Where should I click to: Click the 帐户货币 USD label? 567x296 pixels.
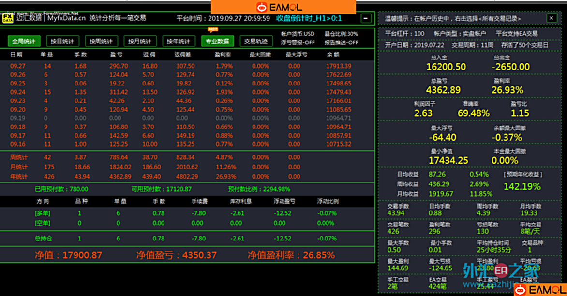[x=298, y=34]
